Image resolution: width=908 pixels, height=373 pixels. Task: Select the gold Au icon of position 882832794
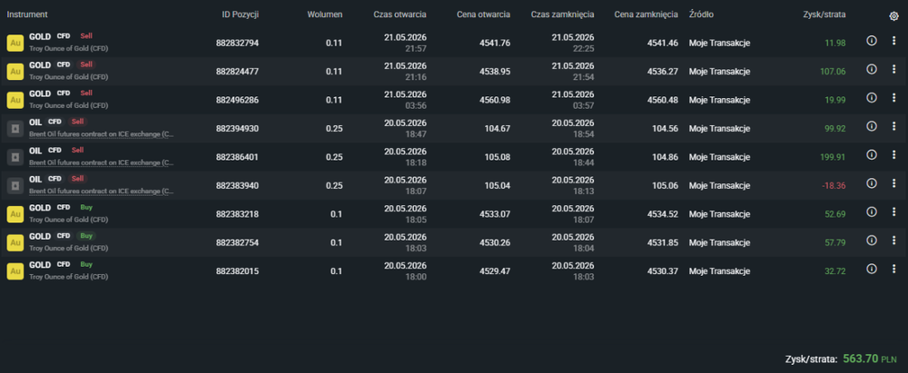15,43
